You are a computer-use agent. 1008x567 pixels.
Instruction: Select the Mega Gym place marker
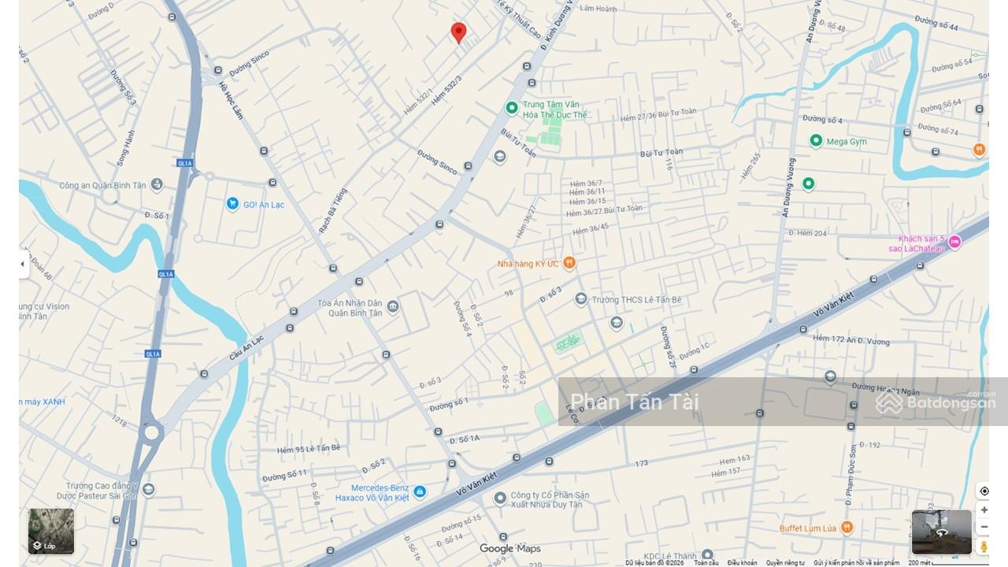point(817,141)
